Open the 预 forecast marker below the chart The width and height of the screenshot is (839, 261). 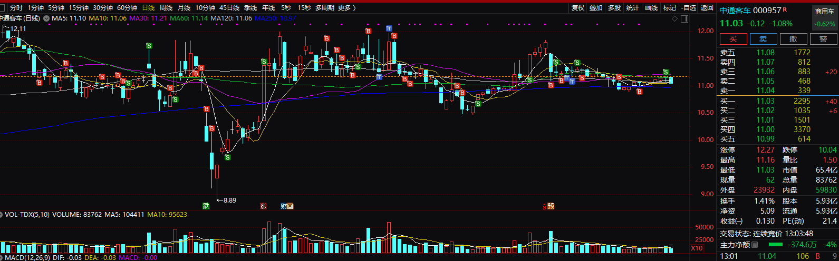551,206
